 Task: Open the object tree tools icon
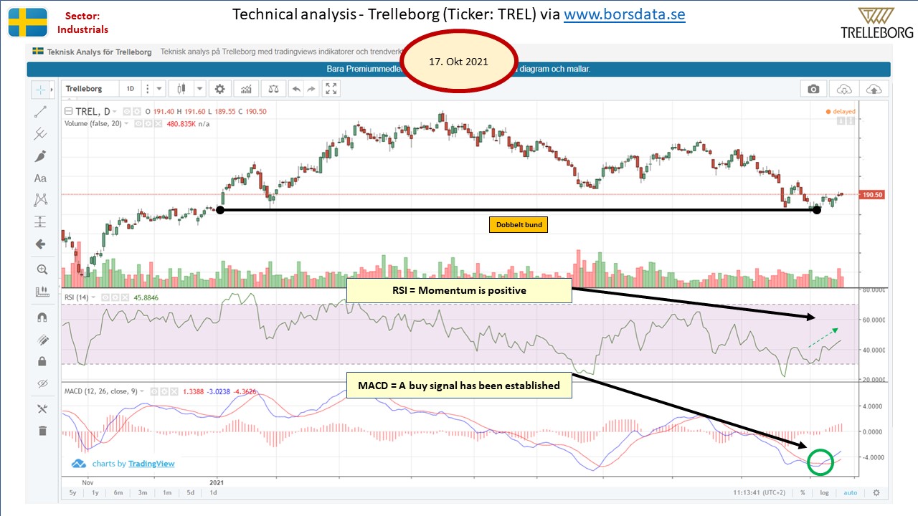pos(41,408)
